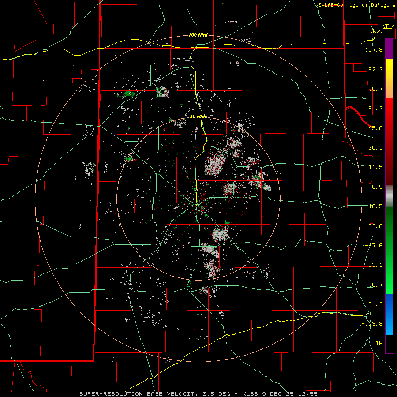This screenshot has width=397, height=397.
Task: Click the 107.8 legend value
Action: click(x=374, y=49)
